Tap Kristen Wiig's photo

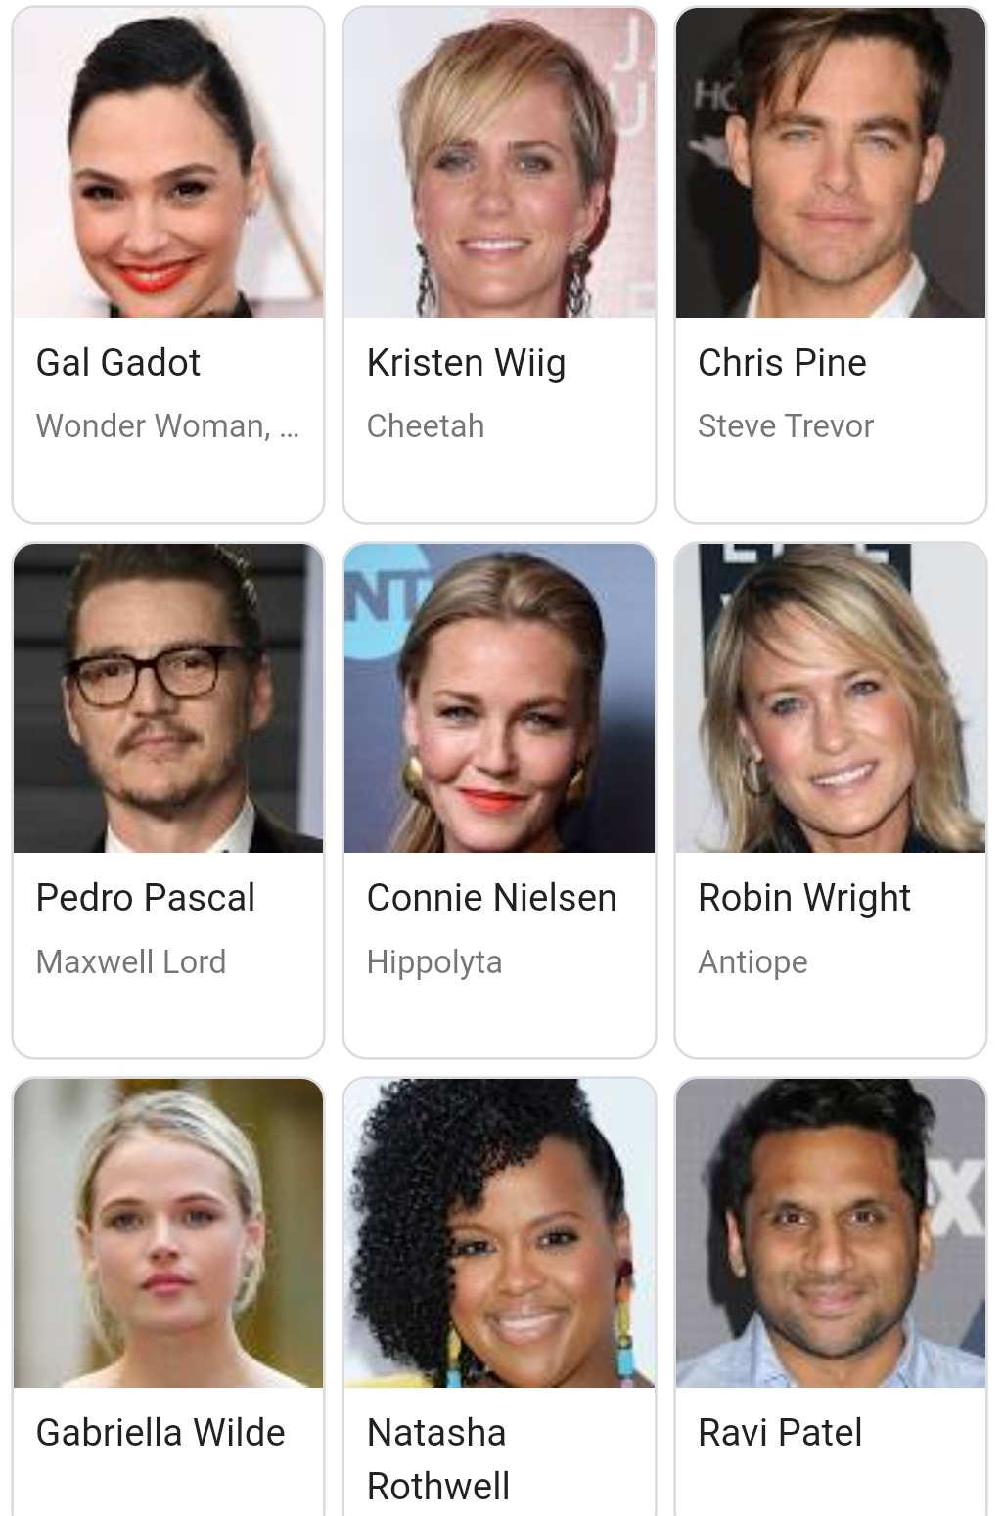tap(499, 162)
